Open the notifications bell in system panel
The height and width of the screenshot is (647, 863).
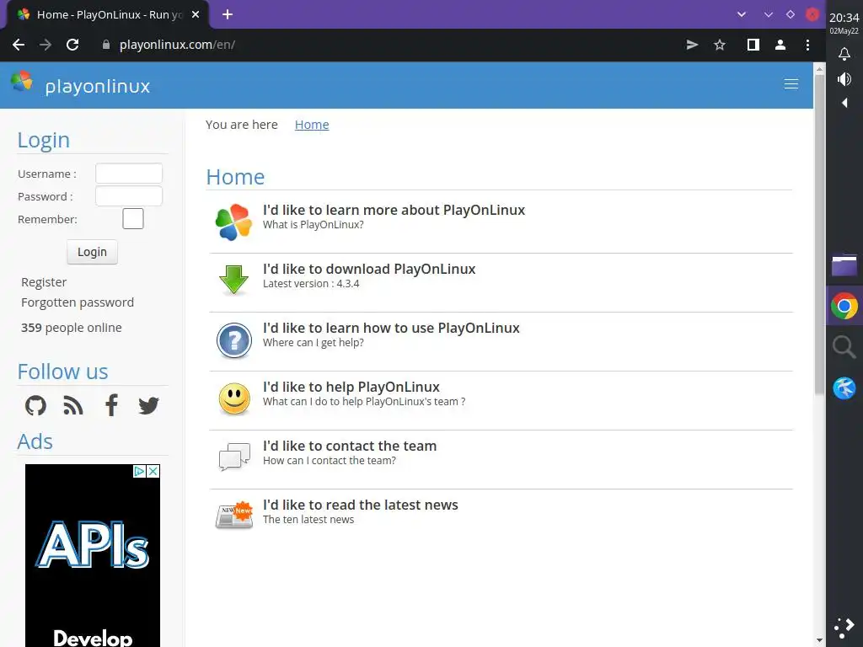tap(844, 54)
